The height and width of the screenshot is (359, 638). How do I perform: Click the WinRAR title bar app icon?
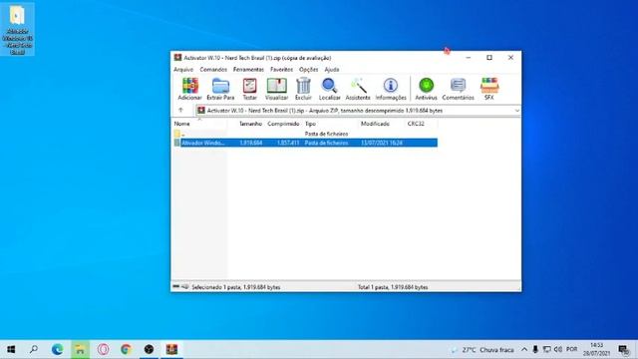177,58
